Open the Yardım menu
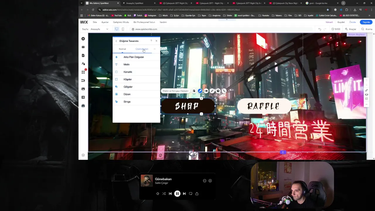This screenshot has width=375, height=211. tap(163, 22)
